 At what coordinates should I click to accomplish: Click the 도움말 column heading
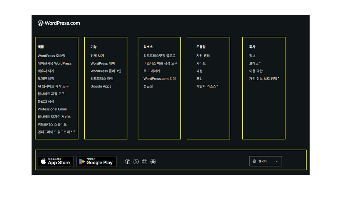click(x=201, y=47)
